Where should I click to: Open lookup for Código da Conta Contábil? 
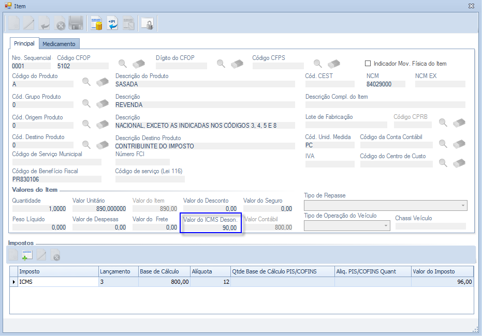point(443,143)
